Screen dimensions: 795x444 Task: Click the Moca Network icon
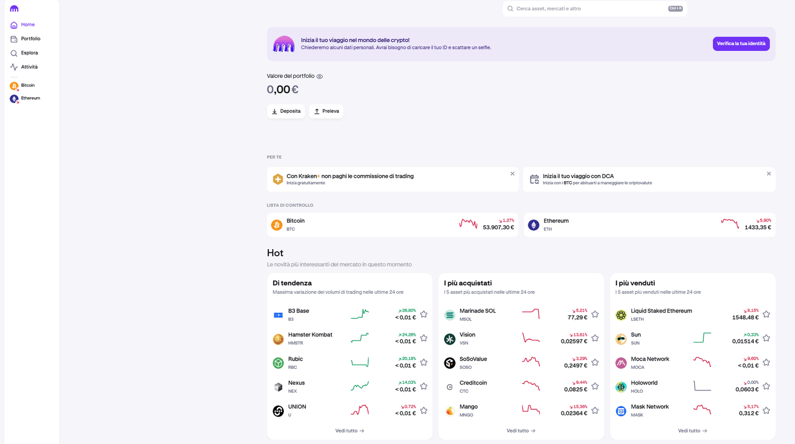(621, 363)
